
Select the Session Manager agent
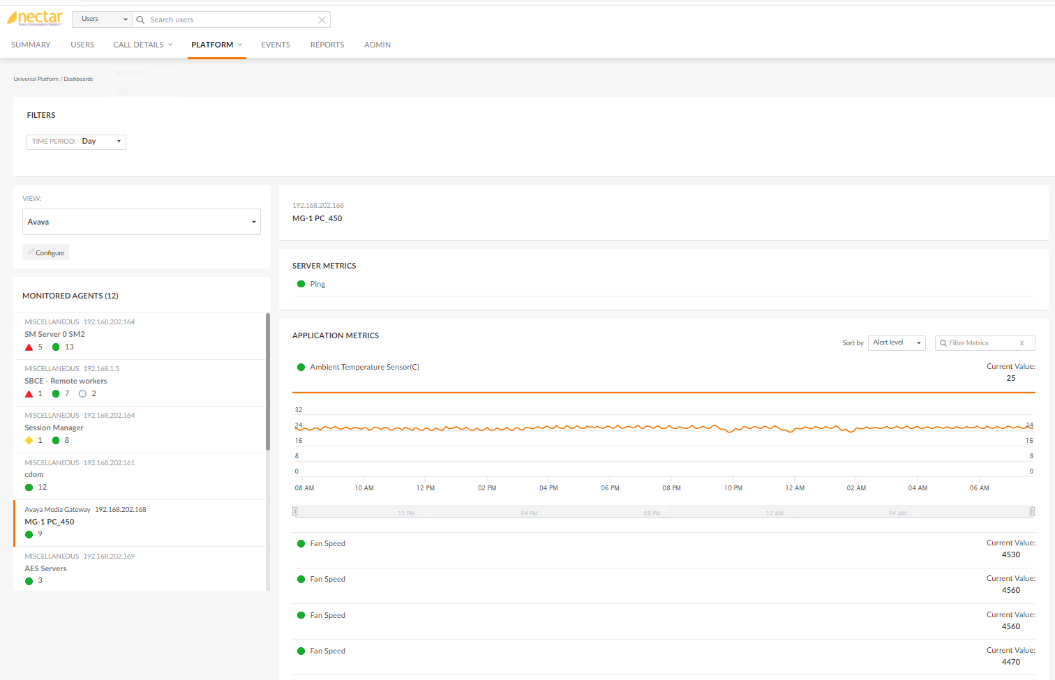coord(140,429)
